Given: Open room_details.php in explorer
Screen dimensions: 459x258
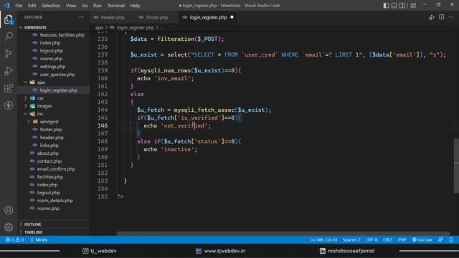Looking at the screenshot, I should 55,201.
